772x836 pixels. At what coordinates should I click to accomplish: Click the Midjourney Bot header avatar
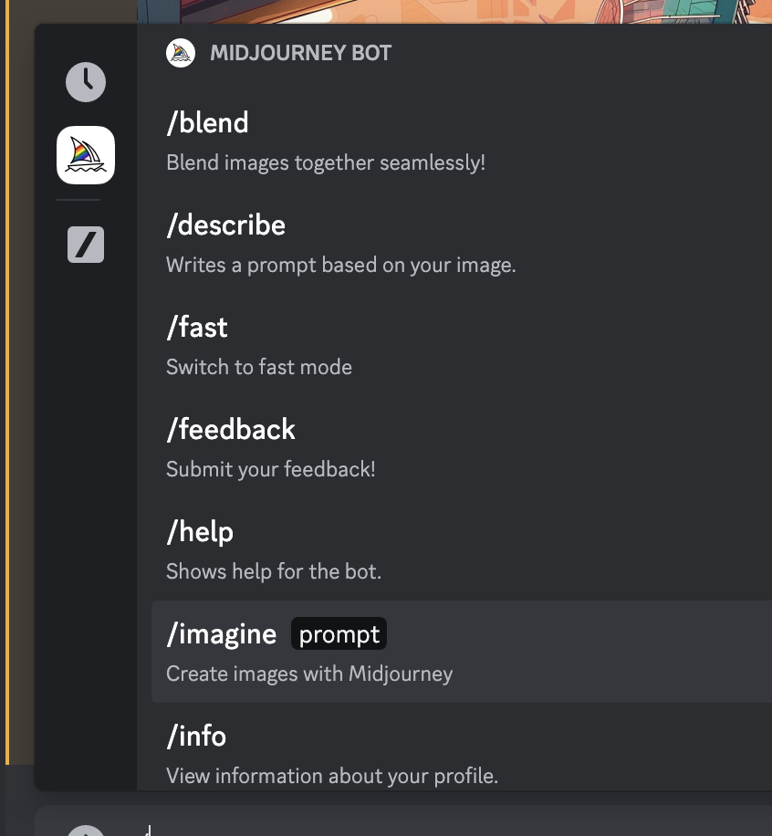pos(180,53)
